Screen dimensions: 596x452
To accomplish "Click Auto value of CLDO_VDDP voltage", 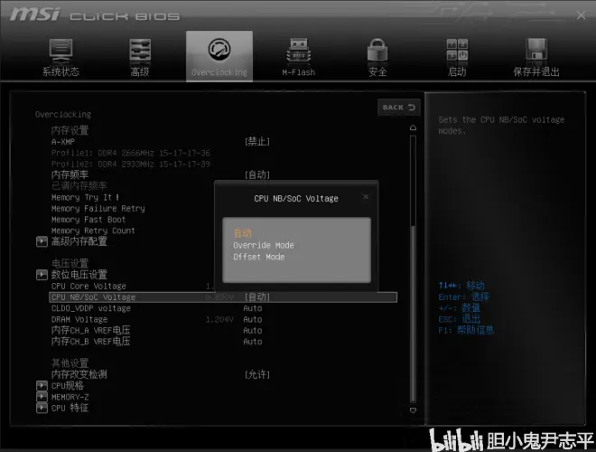I will [253, 308].
